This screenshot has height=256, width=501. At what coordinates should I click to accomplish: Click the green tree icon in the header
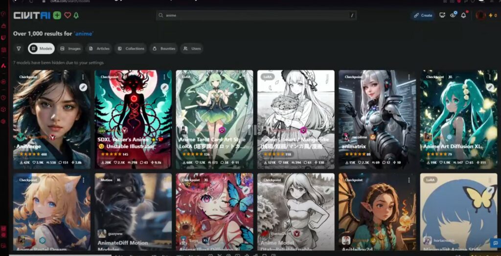click(76, 15)
